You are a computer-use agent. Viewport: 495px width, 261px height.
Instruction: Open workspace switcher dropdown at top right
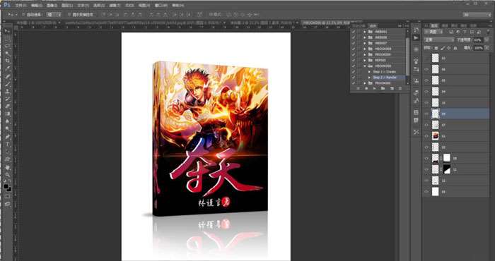(x=477, y=15)
